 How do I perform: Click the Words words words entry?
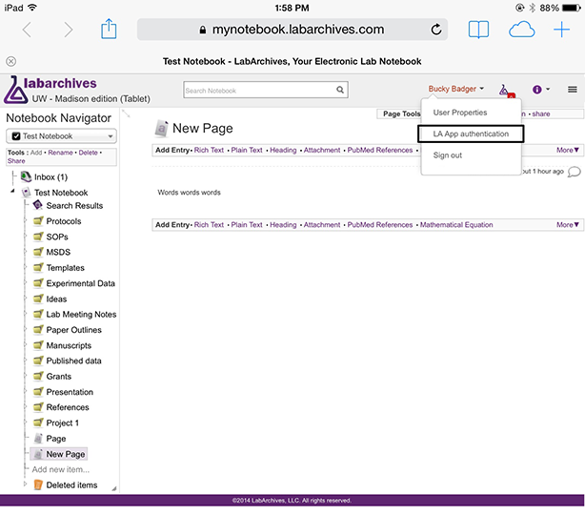[189, 193]
